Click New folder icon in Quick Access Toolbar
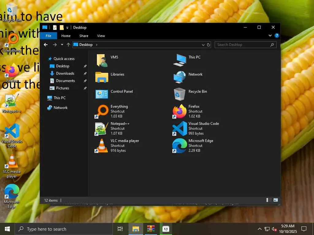Viewport: 314px width, 235px height. [x=62, y=28]
